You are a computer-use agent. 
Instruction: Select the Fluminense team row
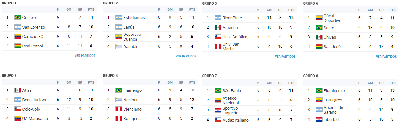(x=350, y=90)
